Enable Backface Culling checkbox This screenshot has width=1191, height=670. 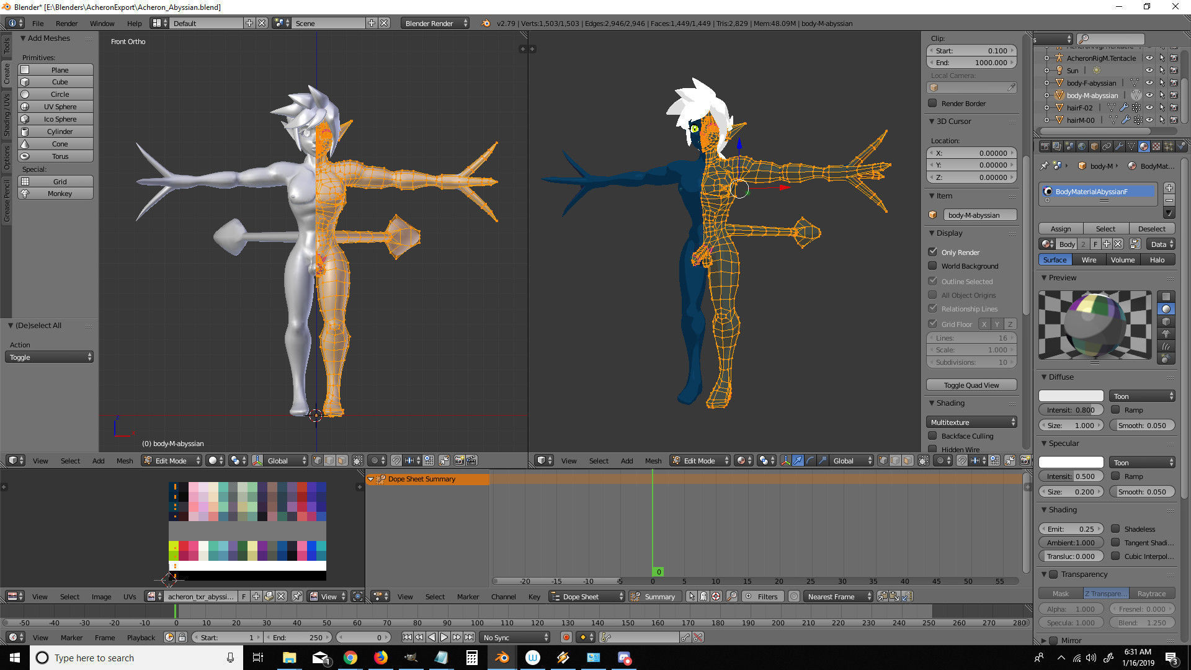click(933, 435)
